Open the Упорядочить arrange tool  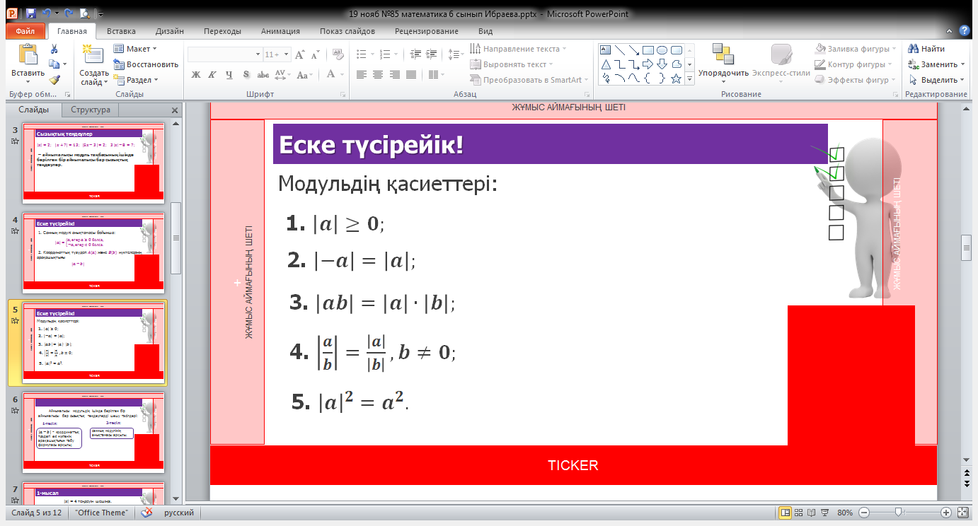723,61
